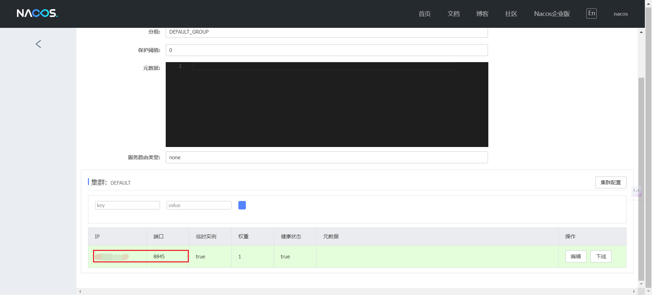Open the 文档 navigation item
Viewport: 652px width, 295px height.
(453, 14)
